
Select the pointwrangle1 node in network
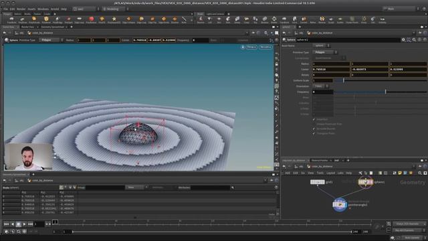click(x=340, y=205)
